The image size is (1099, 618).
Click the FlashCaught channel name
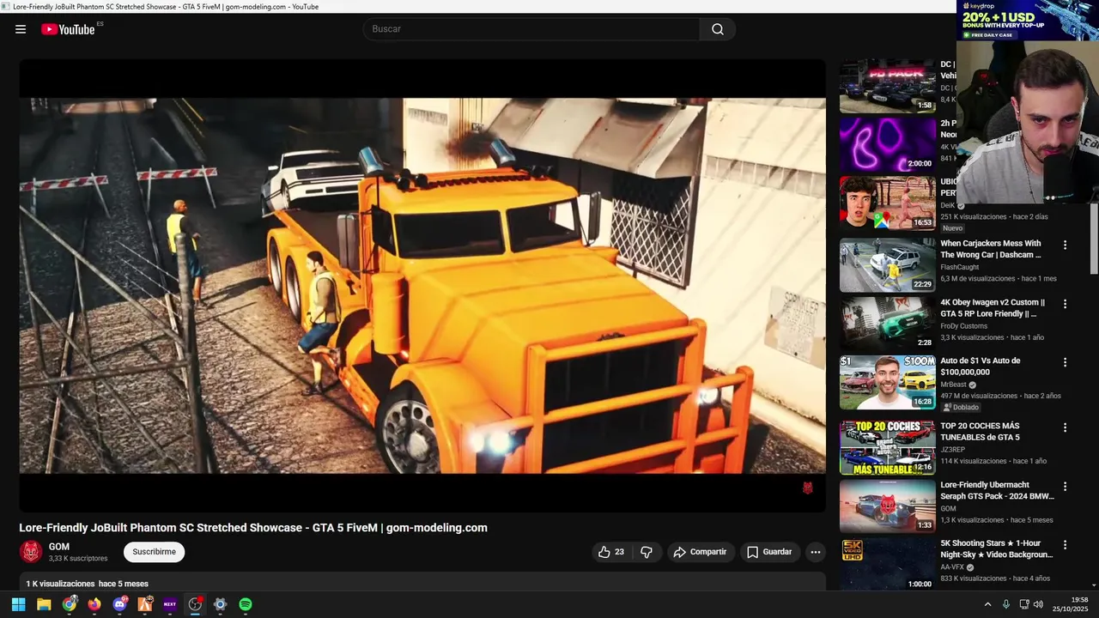[x=960, y=267]
